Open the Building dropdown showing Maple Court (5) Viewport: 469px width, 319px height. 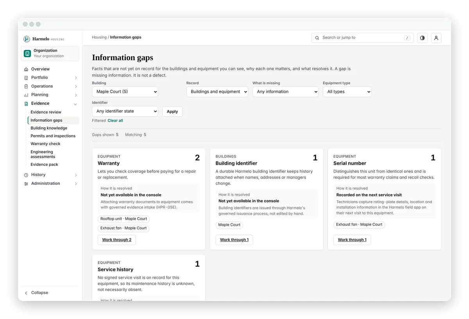125,92
